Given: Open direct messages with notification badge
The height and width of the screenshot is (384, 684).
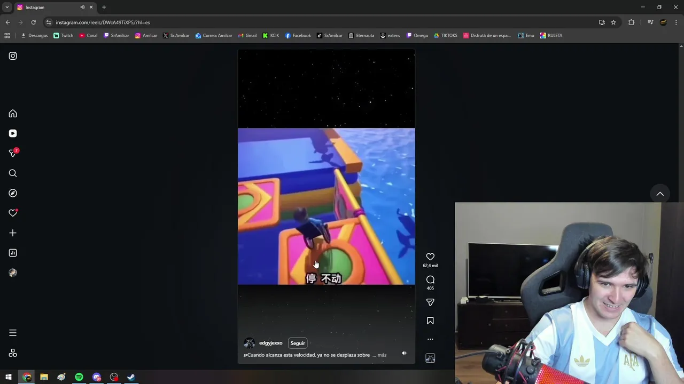Looking at the screenshot, I should point(13,153).
